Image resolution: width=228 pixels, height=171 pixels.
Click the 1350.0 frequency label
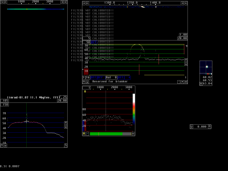[132, 3]
